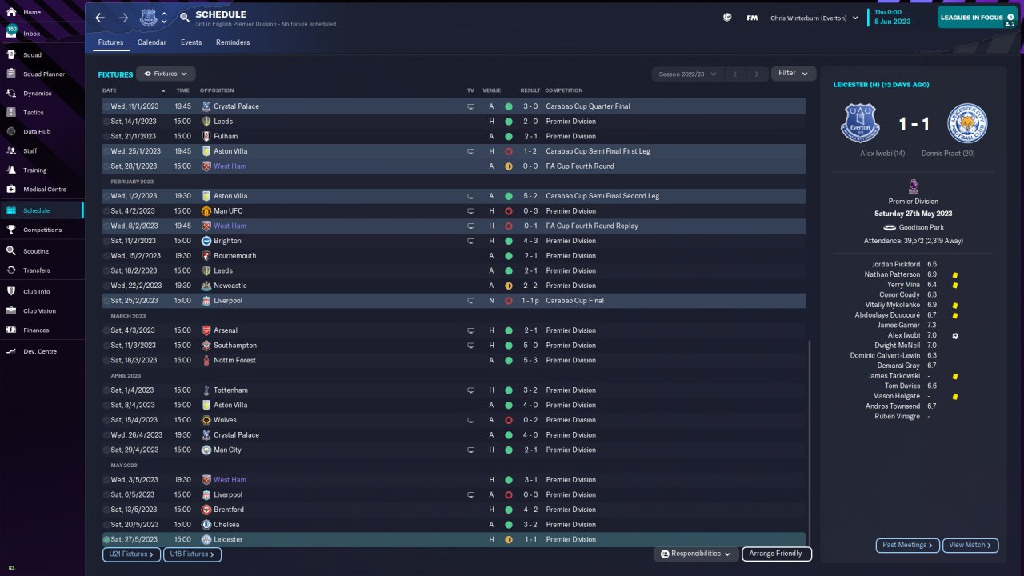1024x576 pixels.
Task: Go to previous season with left chevron
Action: [x=735, y=74]
